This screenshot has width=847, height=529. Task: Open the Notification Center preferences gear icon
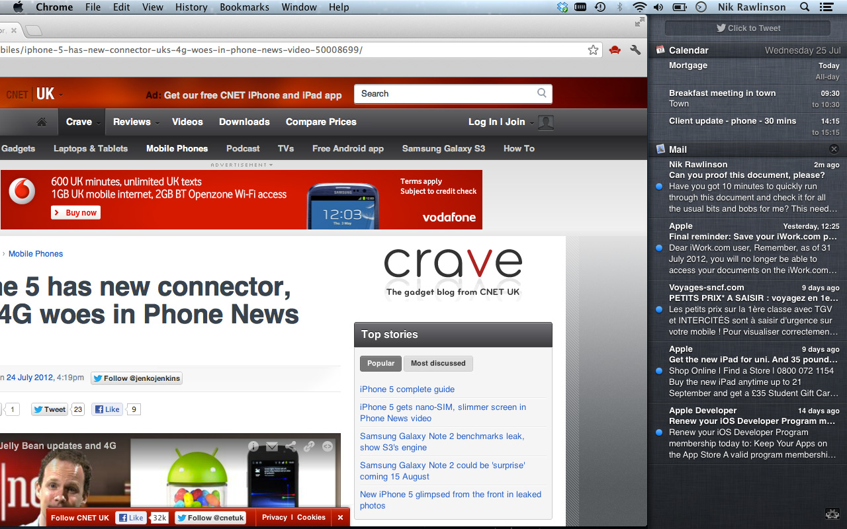pos(832,514)
